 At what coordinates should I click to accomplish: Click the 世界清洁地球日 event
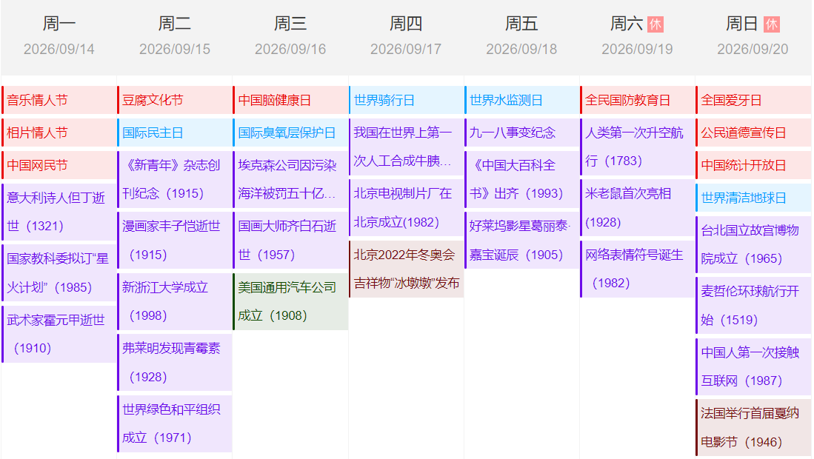[753, 198]
